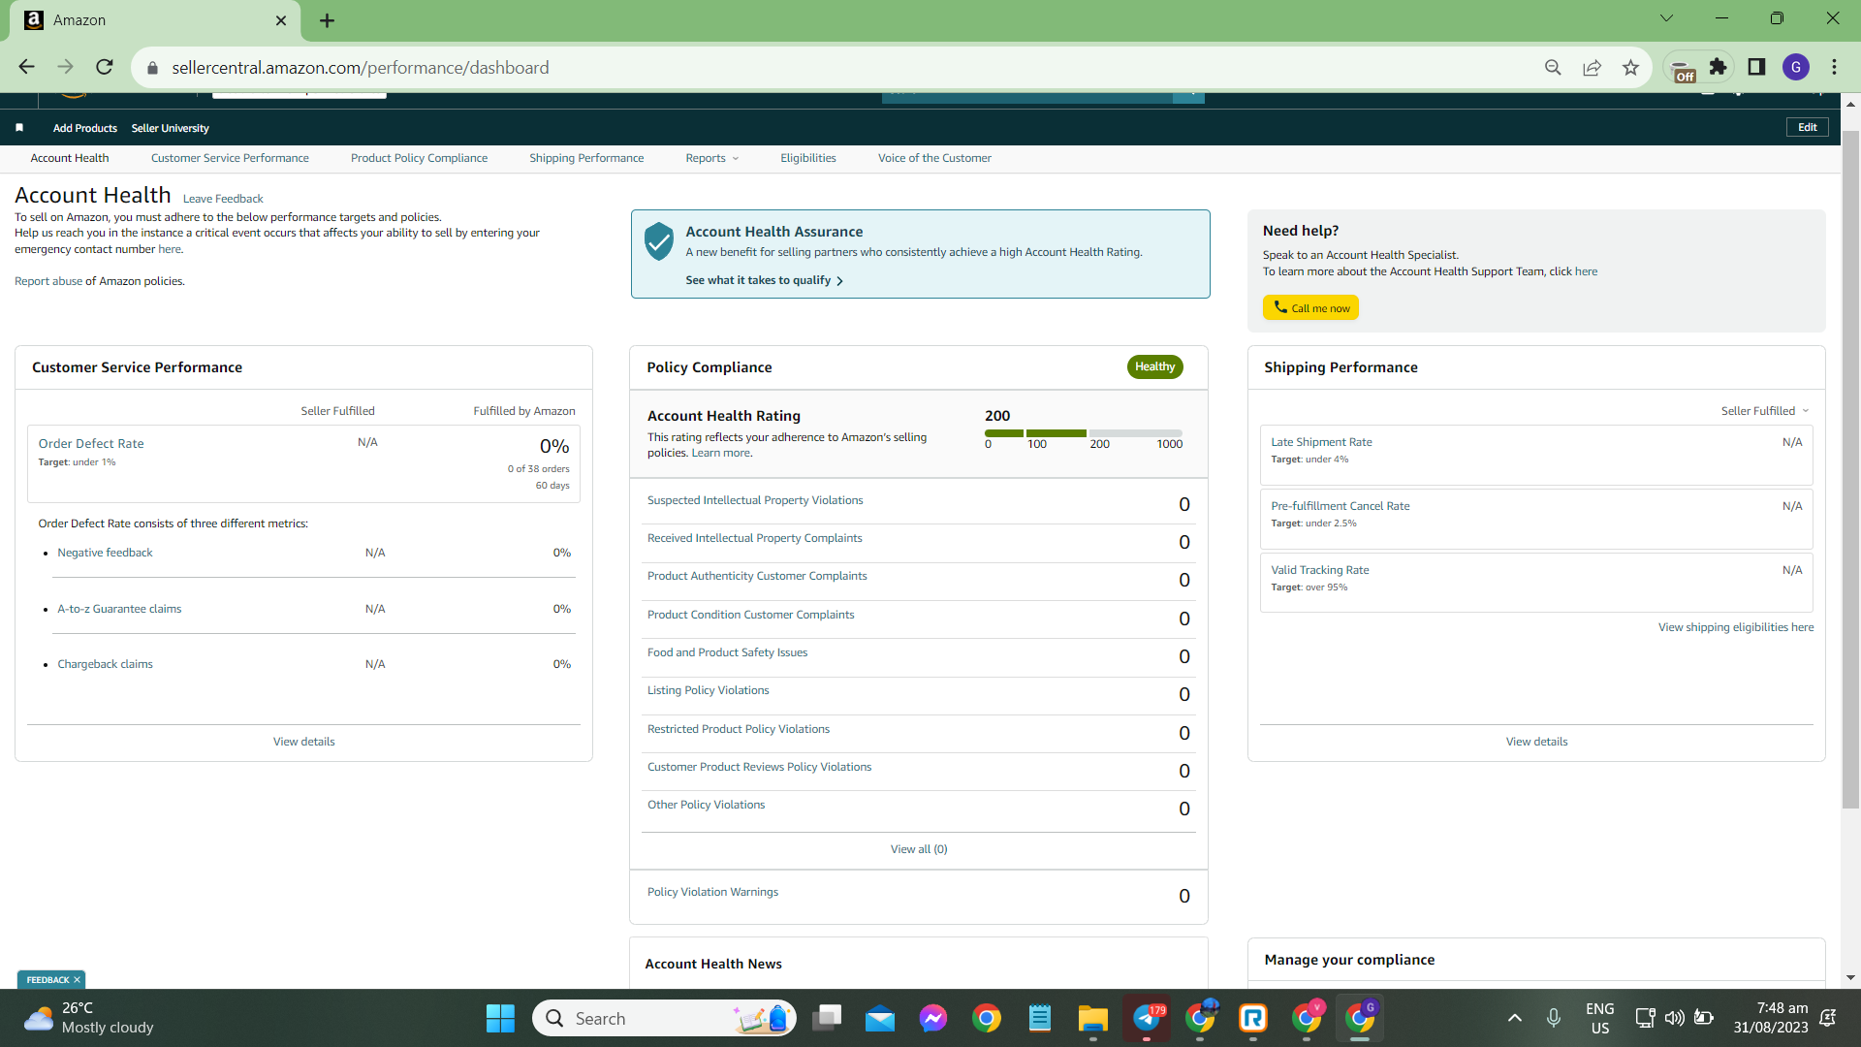The image size is (1861, 1047).
Task: Switch to the Account Health tab
Action: [x=70, y=158]
